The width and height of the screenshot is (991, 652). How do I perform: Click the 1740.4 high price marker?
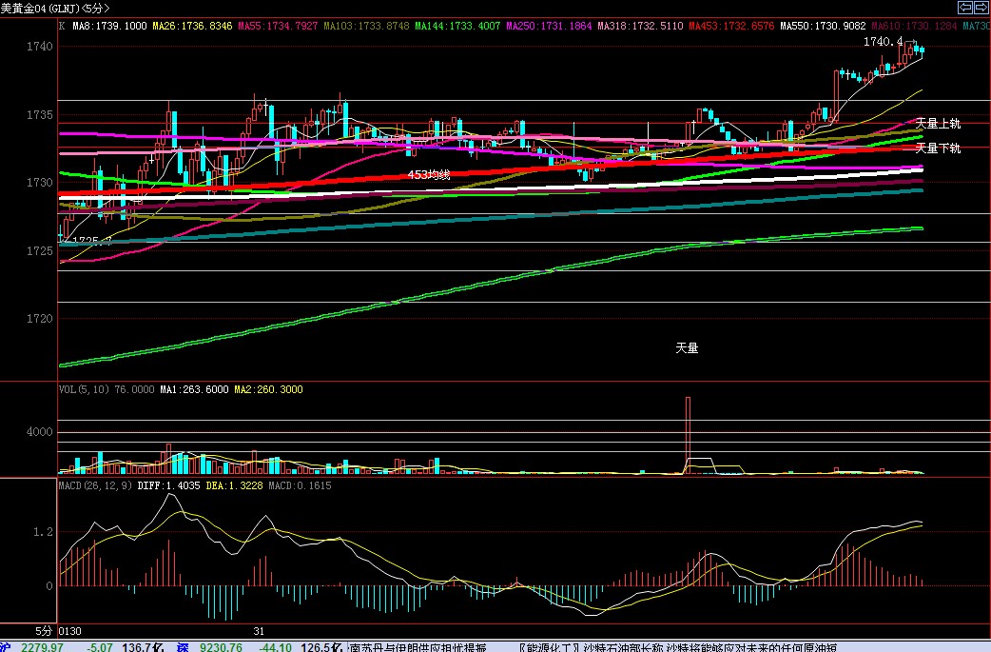pyautogui.click(x=883, y=42)
